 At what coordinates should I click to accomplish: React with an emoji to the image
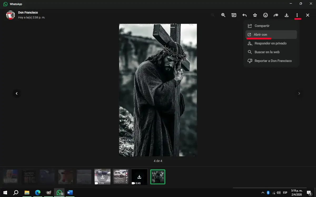point(265,15)
